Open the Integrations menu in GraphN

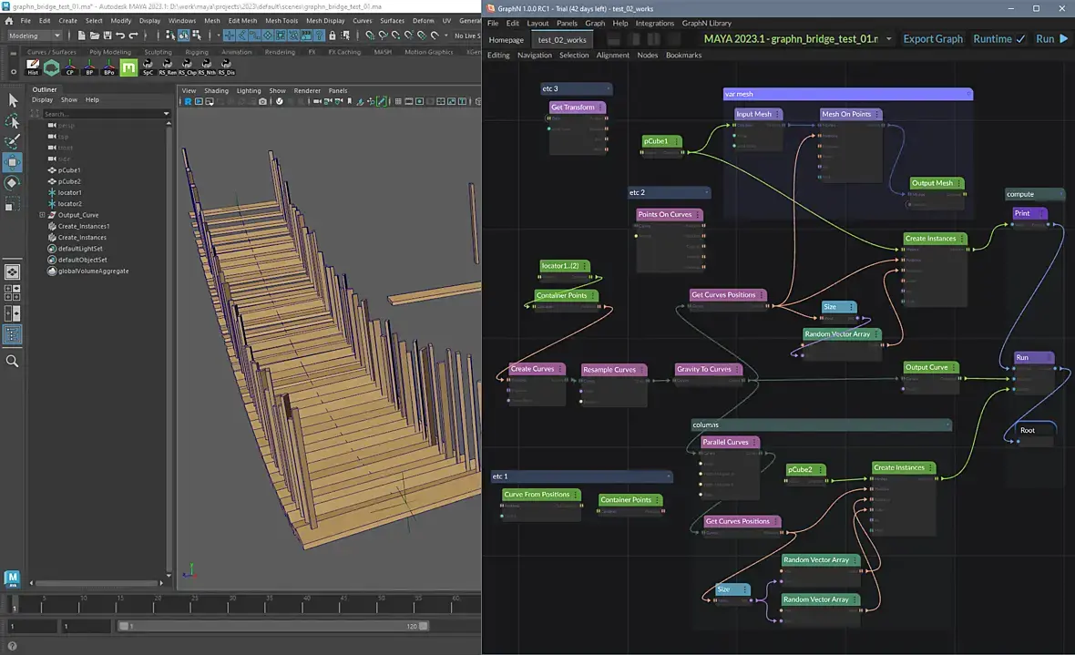tap(655, 24)
